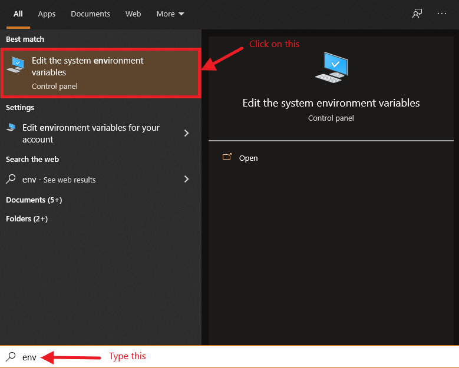Click the magnifier icon in search box

click(x=11, y=357)
